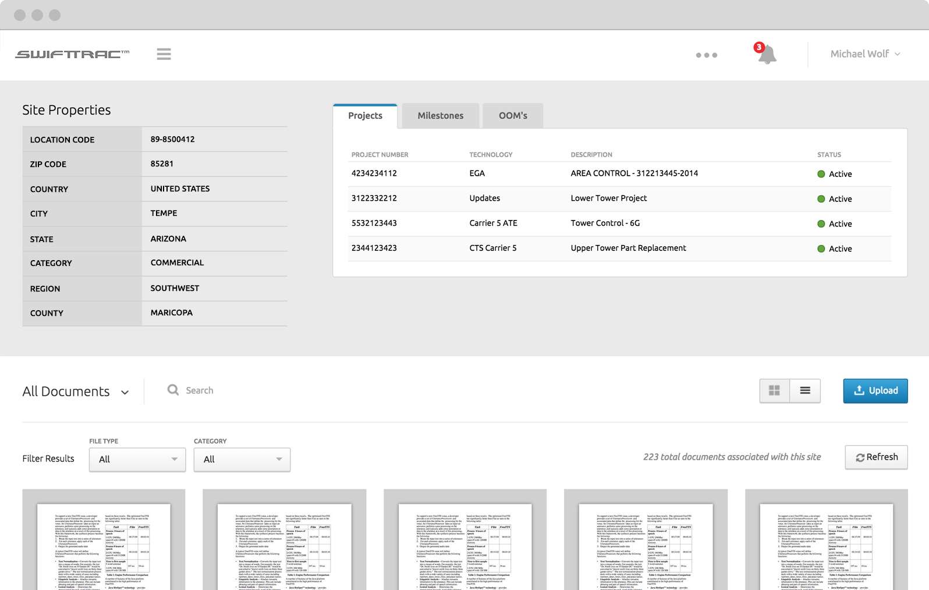Click the Refresh button
This screenshot has height=590, width=929.
[877, 457]
